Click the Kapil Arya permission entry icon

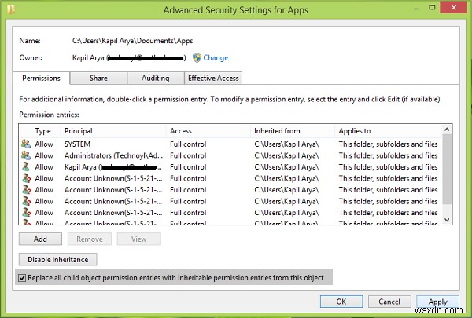coord(26,167)
